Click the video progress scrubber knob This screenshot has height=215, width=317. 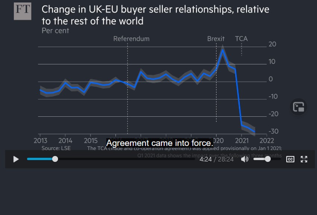pos(55,159)
